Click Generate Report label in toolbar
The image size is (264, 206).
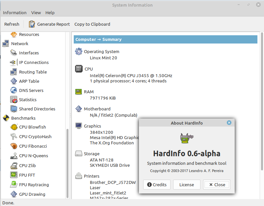53,24
